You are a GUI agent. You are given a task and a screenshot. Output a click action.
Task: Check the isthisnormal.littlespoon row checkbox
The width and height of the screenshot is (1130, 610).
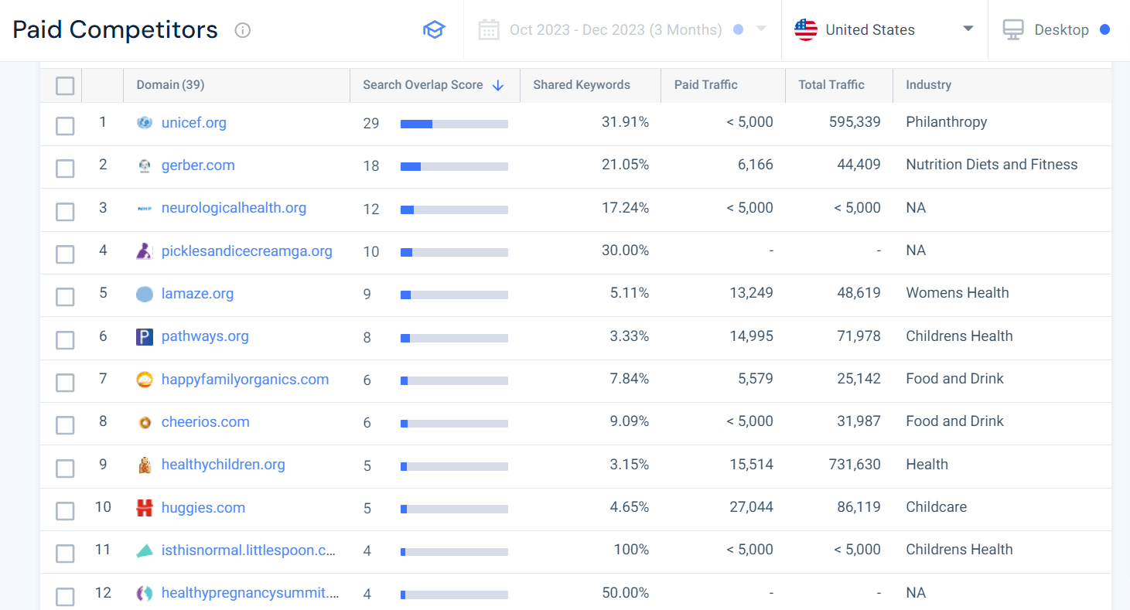tap(65, 554)
